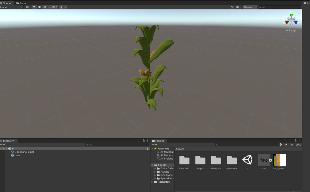
Task: Expand the Plugins folder in Assets tree
Action: tap(155, 172)
